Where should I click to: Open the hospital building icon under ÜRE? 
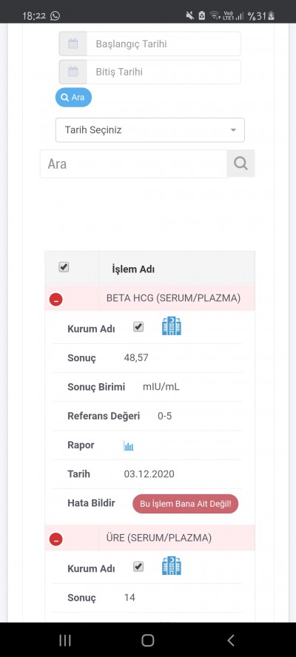(172, 566)
